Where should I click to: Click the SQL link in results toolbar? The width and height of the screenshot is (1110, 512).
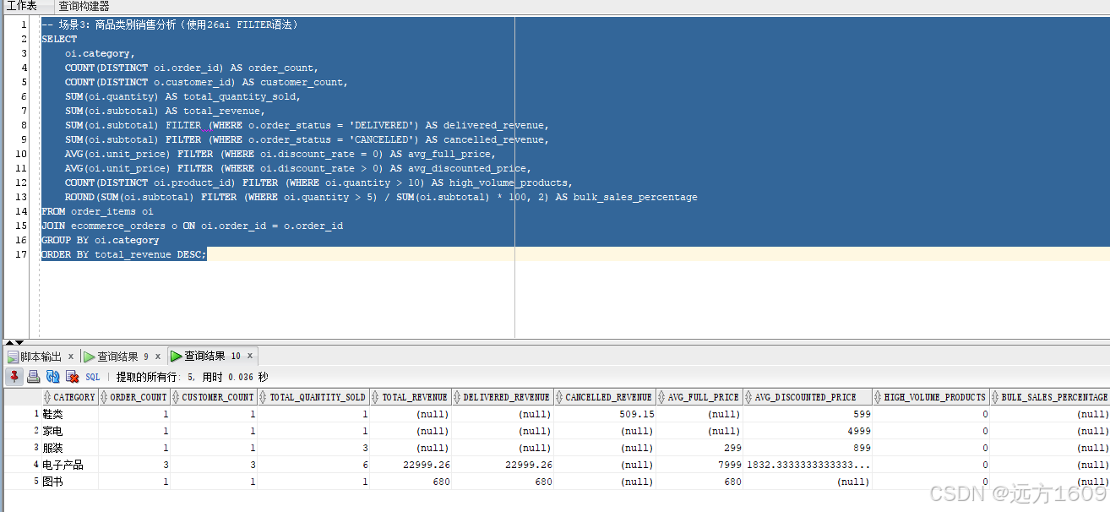click(x=93, y=378)
